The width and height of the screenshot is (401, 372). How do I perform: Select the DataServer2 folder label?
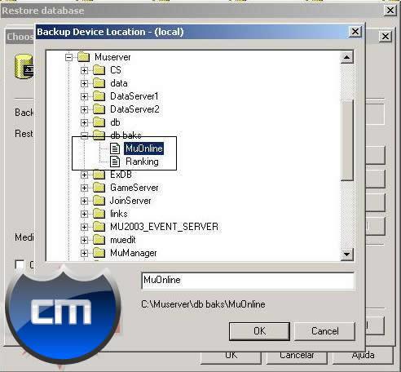pos(134,109)
